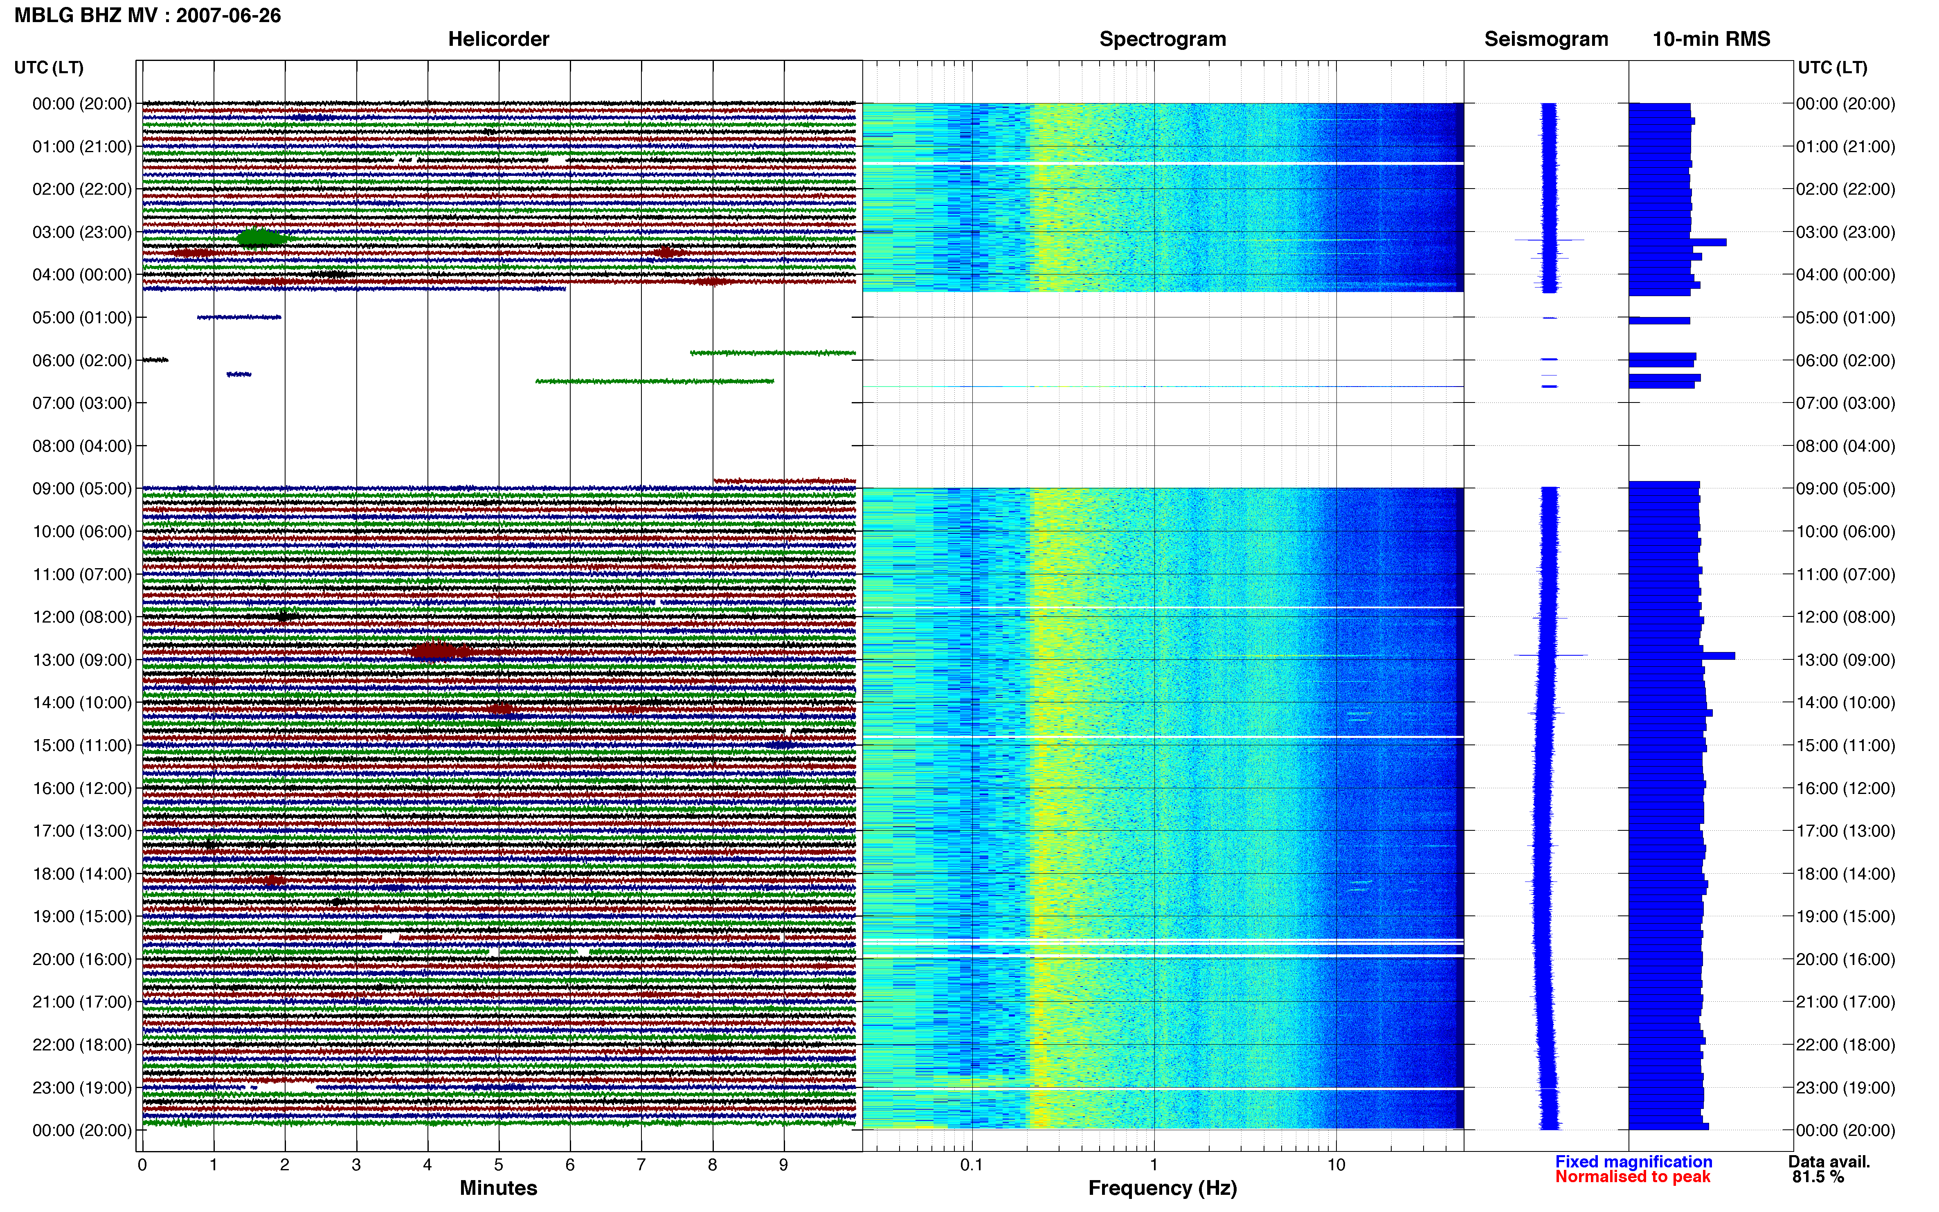The image size is (1939, 1212).
Task: Click the "UTC (LT)" label above the right time axis
Action: [x=1832, y=67]
